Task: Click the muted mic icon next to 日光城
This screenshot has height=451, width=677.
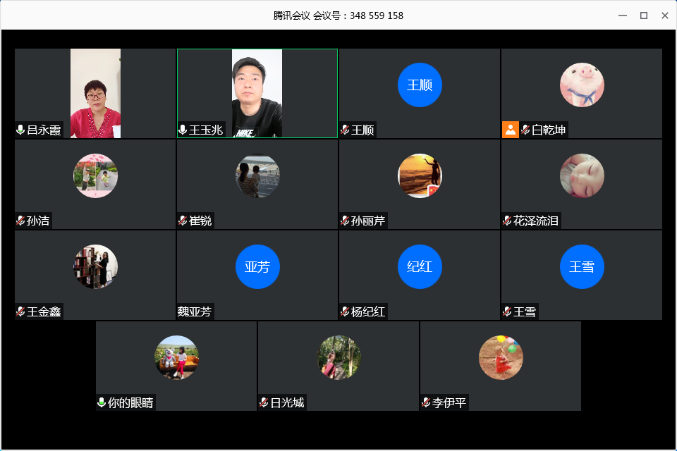Action: coord(264,402)
